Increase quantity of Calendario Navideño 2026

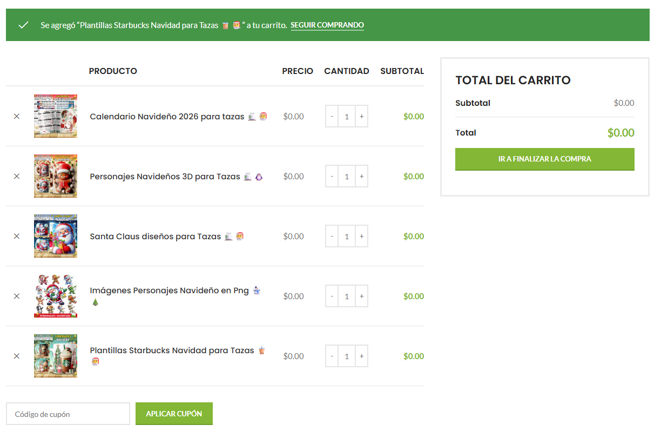[x=361, y=116]
